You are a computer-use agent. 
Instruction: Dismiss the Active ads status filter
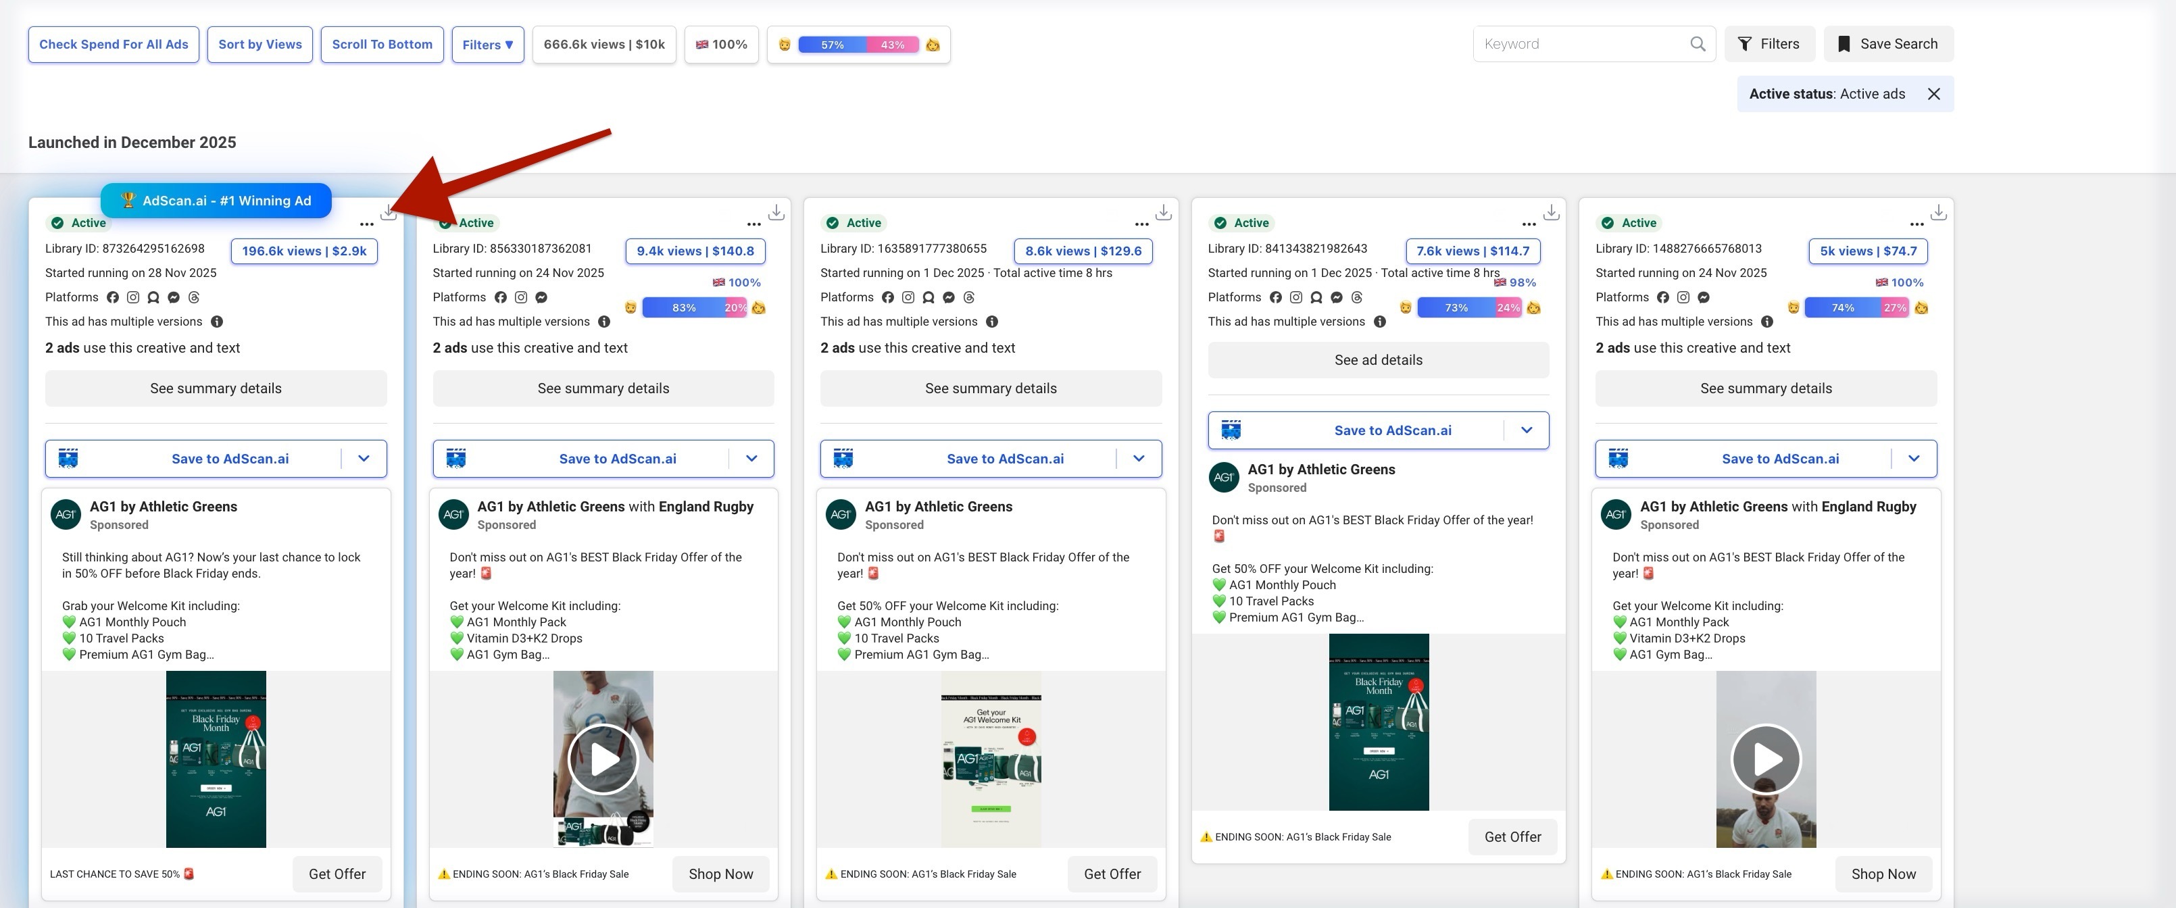tap(1933, 94)
